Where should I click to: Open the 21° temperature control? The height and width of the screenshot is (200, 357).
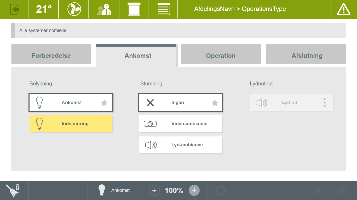coord(44,9)
